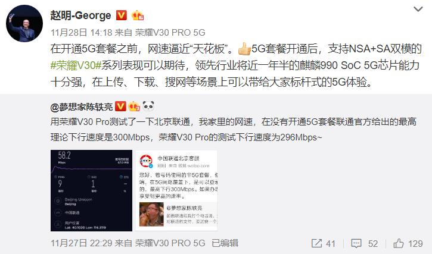This screenshot has height=254, width=432.
Task: Open the 11月28日 14:18 timestamp link
Action: pyautogui.click(x=81, y=33)
